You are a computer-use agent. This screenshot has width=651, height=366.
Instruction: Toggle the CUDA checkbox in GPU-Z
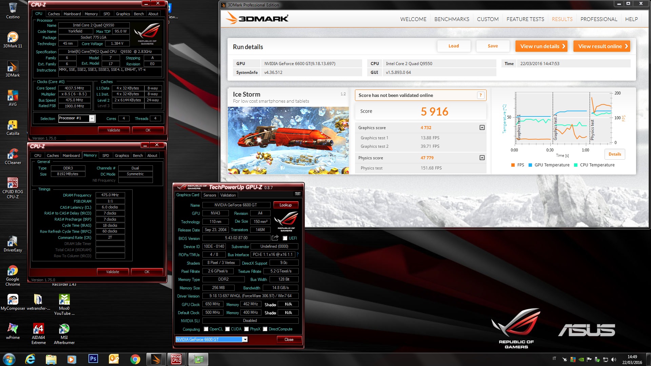point(228,329)
